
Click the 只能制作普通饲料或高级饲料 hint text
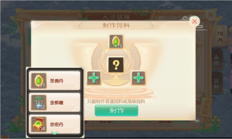(x=116, y=101)
